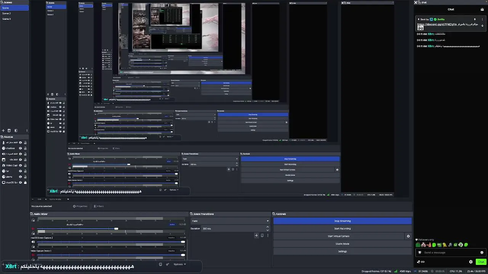Toggle visibility of the lsr source

(20, 171)
